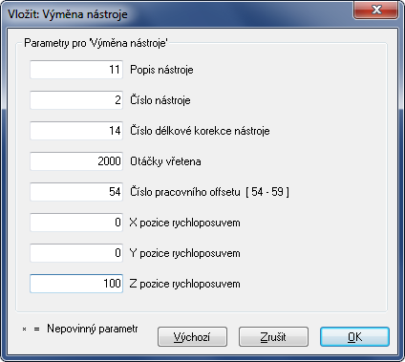
Task: Click the X pozice rychloposuvem field
Action: (76, 223)
